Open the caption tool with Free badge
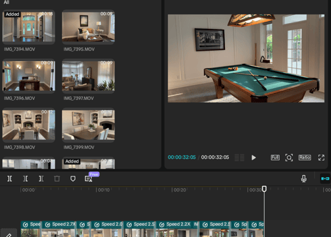 pyautogui.click(x=88, y=178)
